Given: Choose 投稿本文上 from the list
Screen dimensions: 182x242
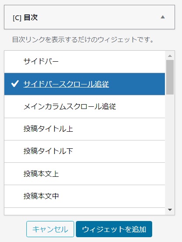Looking at the screenshot, I should (85, 174).
